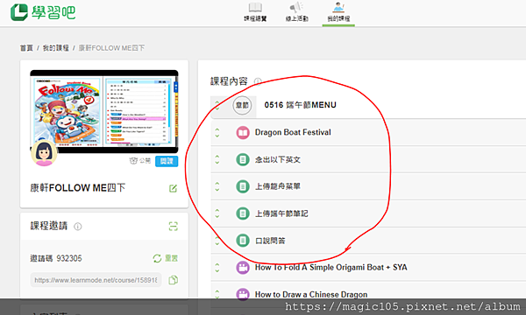Click the 開課 button
526x315 pixels.
(167, 161)
